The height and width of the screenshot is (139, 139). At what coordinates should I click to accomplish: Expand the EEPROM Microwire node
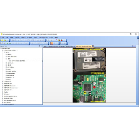click(x=3, y=86)
